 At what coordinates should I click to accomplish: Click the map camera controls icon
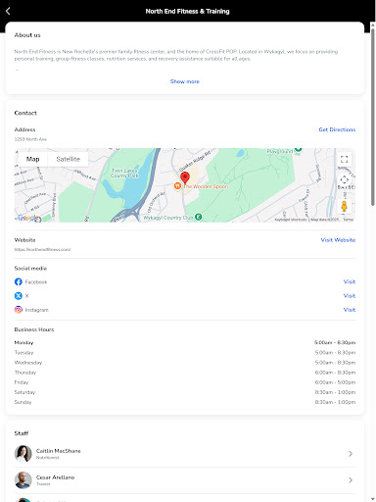pyautogui.click(x=344, y=179)
